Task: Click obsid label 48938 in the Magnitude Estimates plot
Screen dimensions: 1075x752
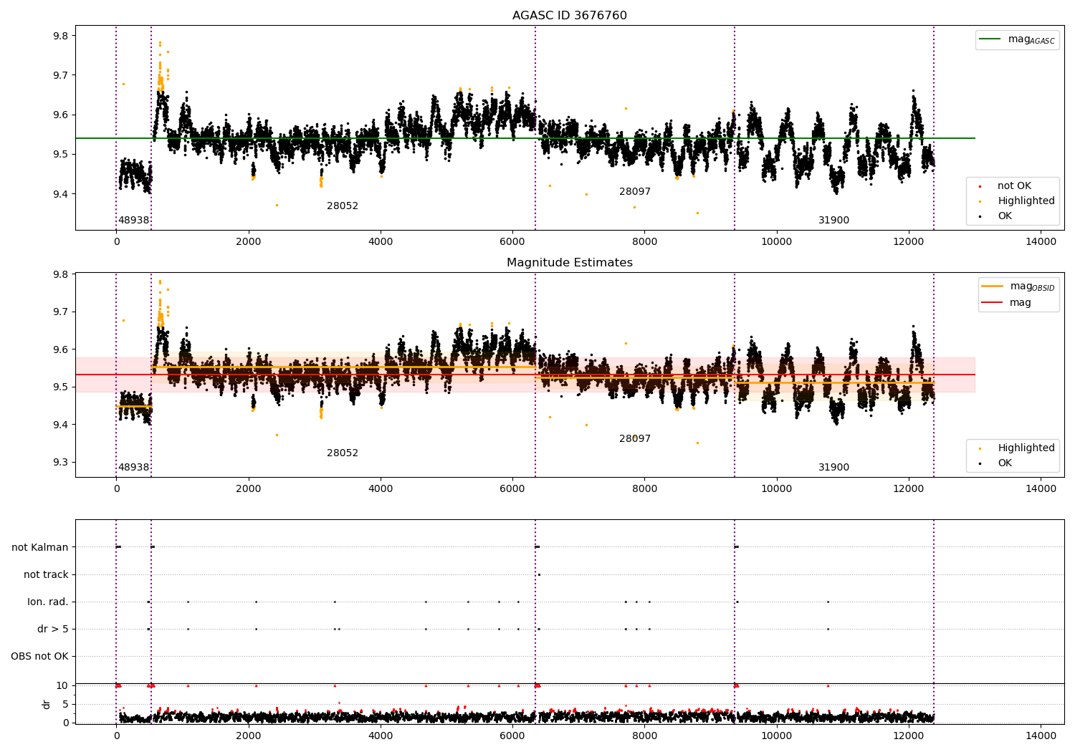Action: pyautogui.click(x=133, y=467)
